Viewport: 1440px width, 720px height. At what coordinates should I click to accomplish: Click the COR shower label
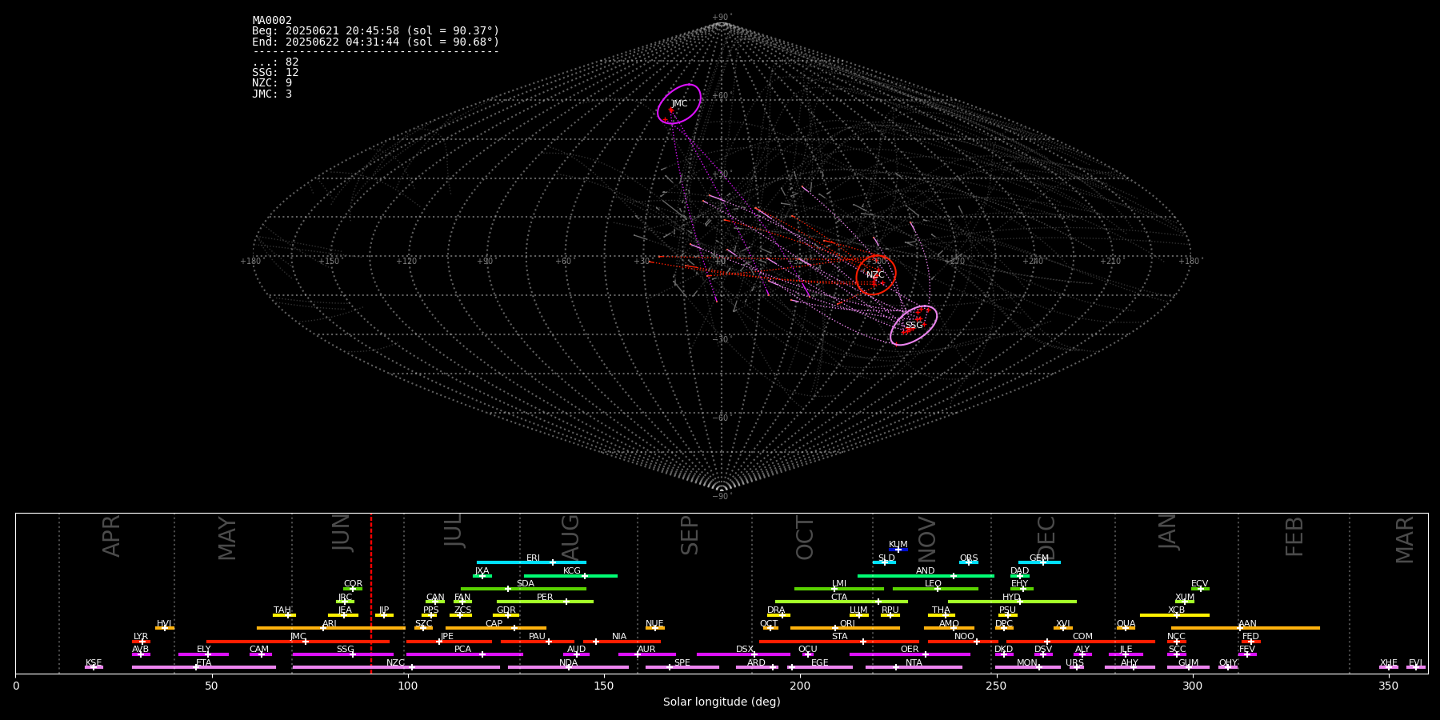[x=353, y=584]
